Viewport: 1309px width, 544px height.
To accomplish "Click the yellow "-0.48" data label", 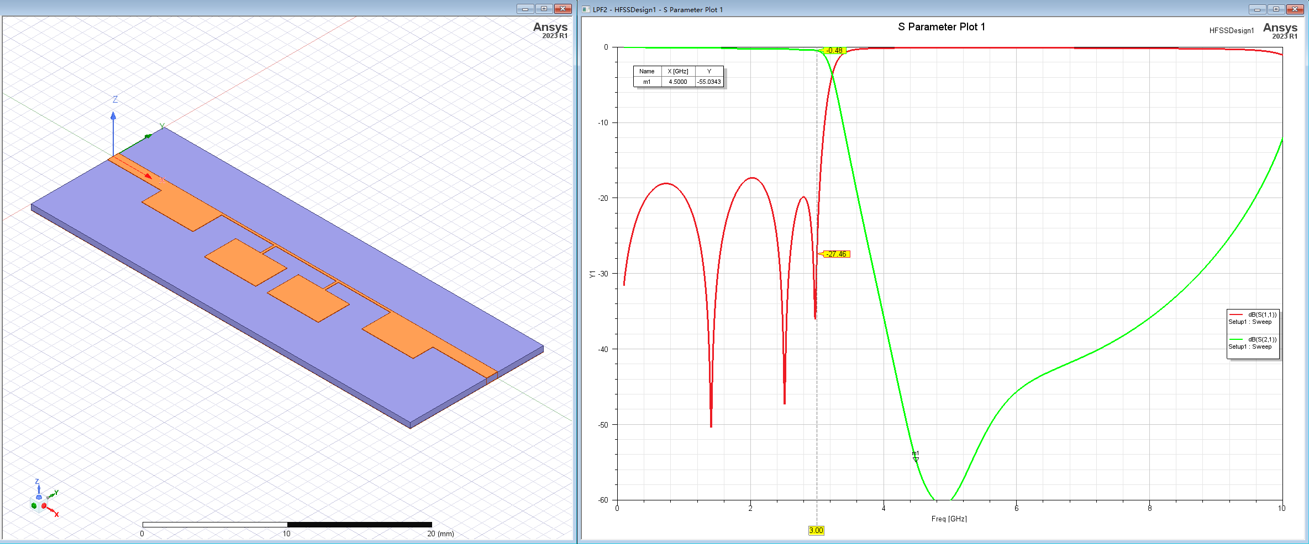I will coord(834,51).
